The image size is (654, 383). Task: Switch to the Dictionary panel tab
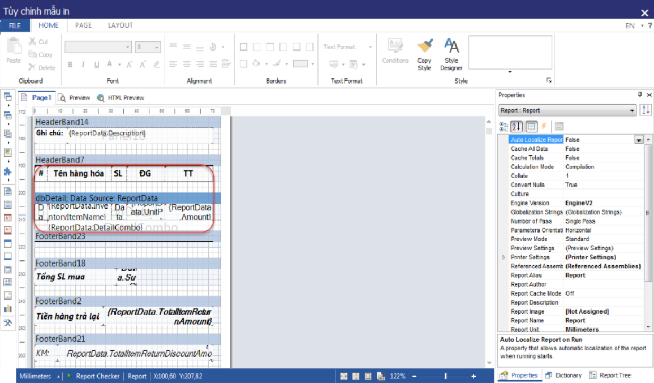click(563, 375)
